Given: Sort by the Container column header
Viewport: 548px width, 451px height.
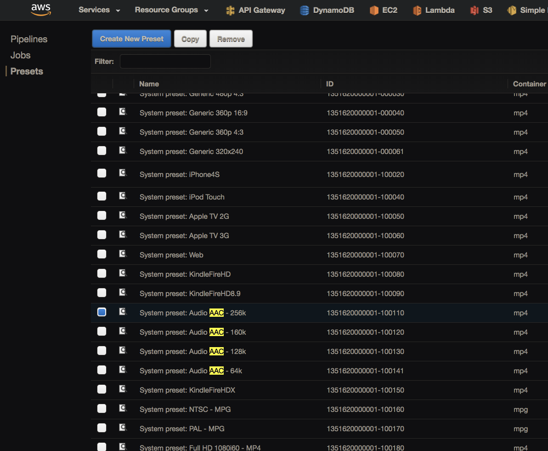Looking at the screenshot, I should click(529, 84).
